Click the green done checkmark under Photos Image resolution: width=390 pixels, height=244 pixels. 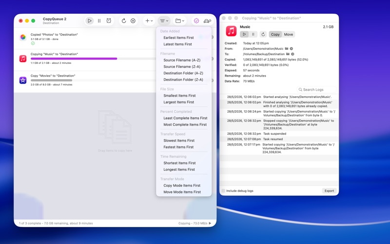[33, 43]
